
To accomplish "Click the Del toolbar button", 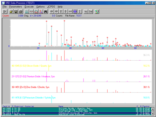I will point(91,11).
